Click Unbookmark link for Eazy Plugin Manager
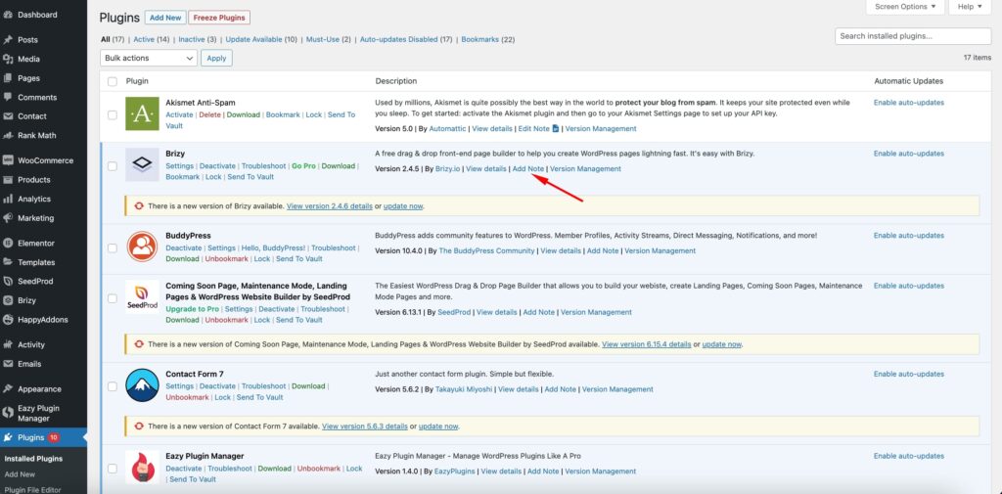Viewport: 1002px width, 494px height. click(319, 469)
